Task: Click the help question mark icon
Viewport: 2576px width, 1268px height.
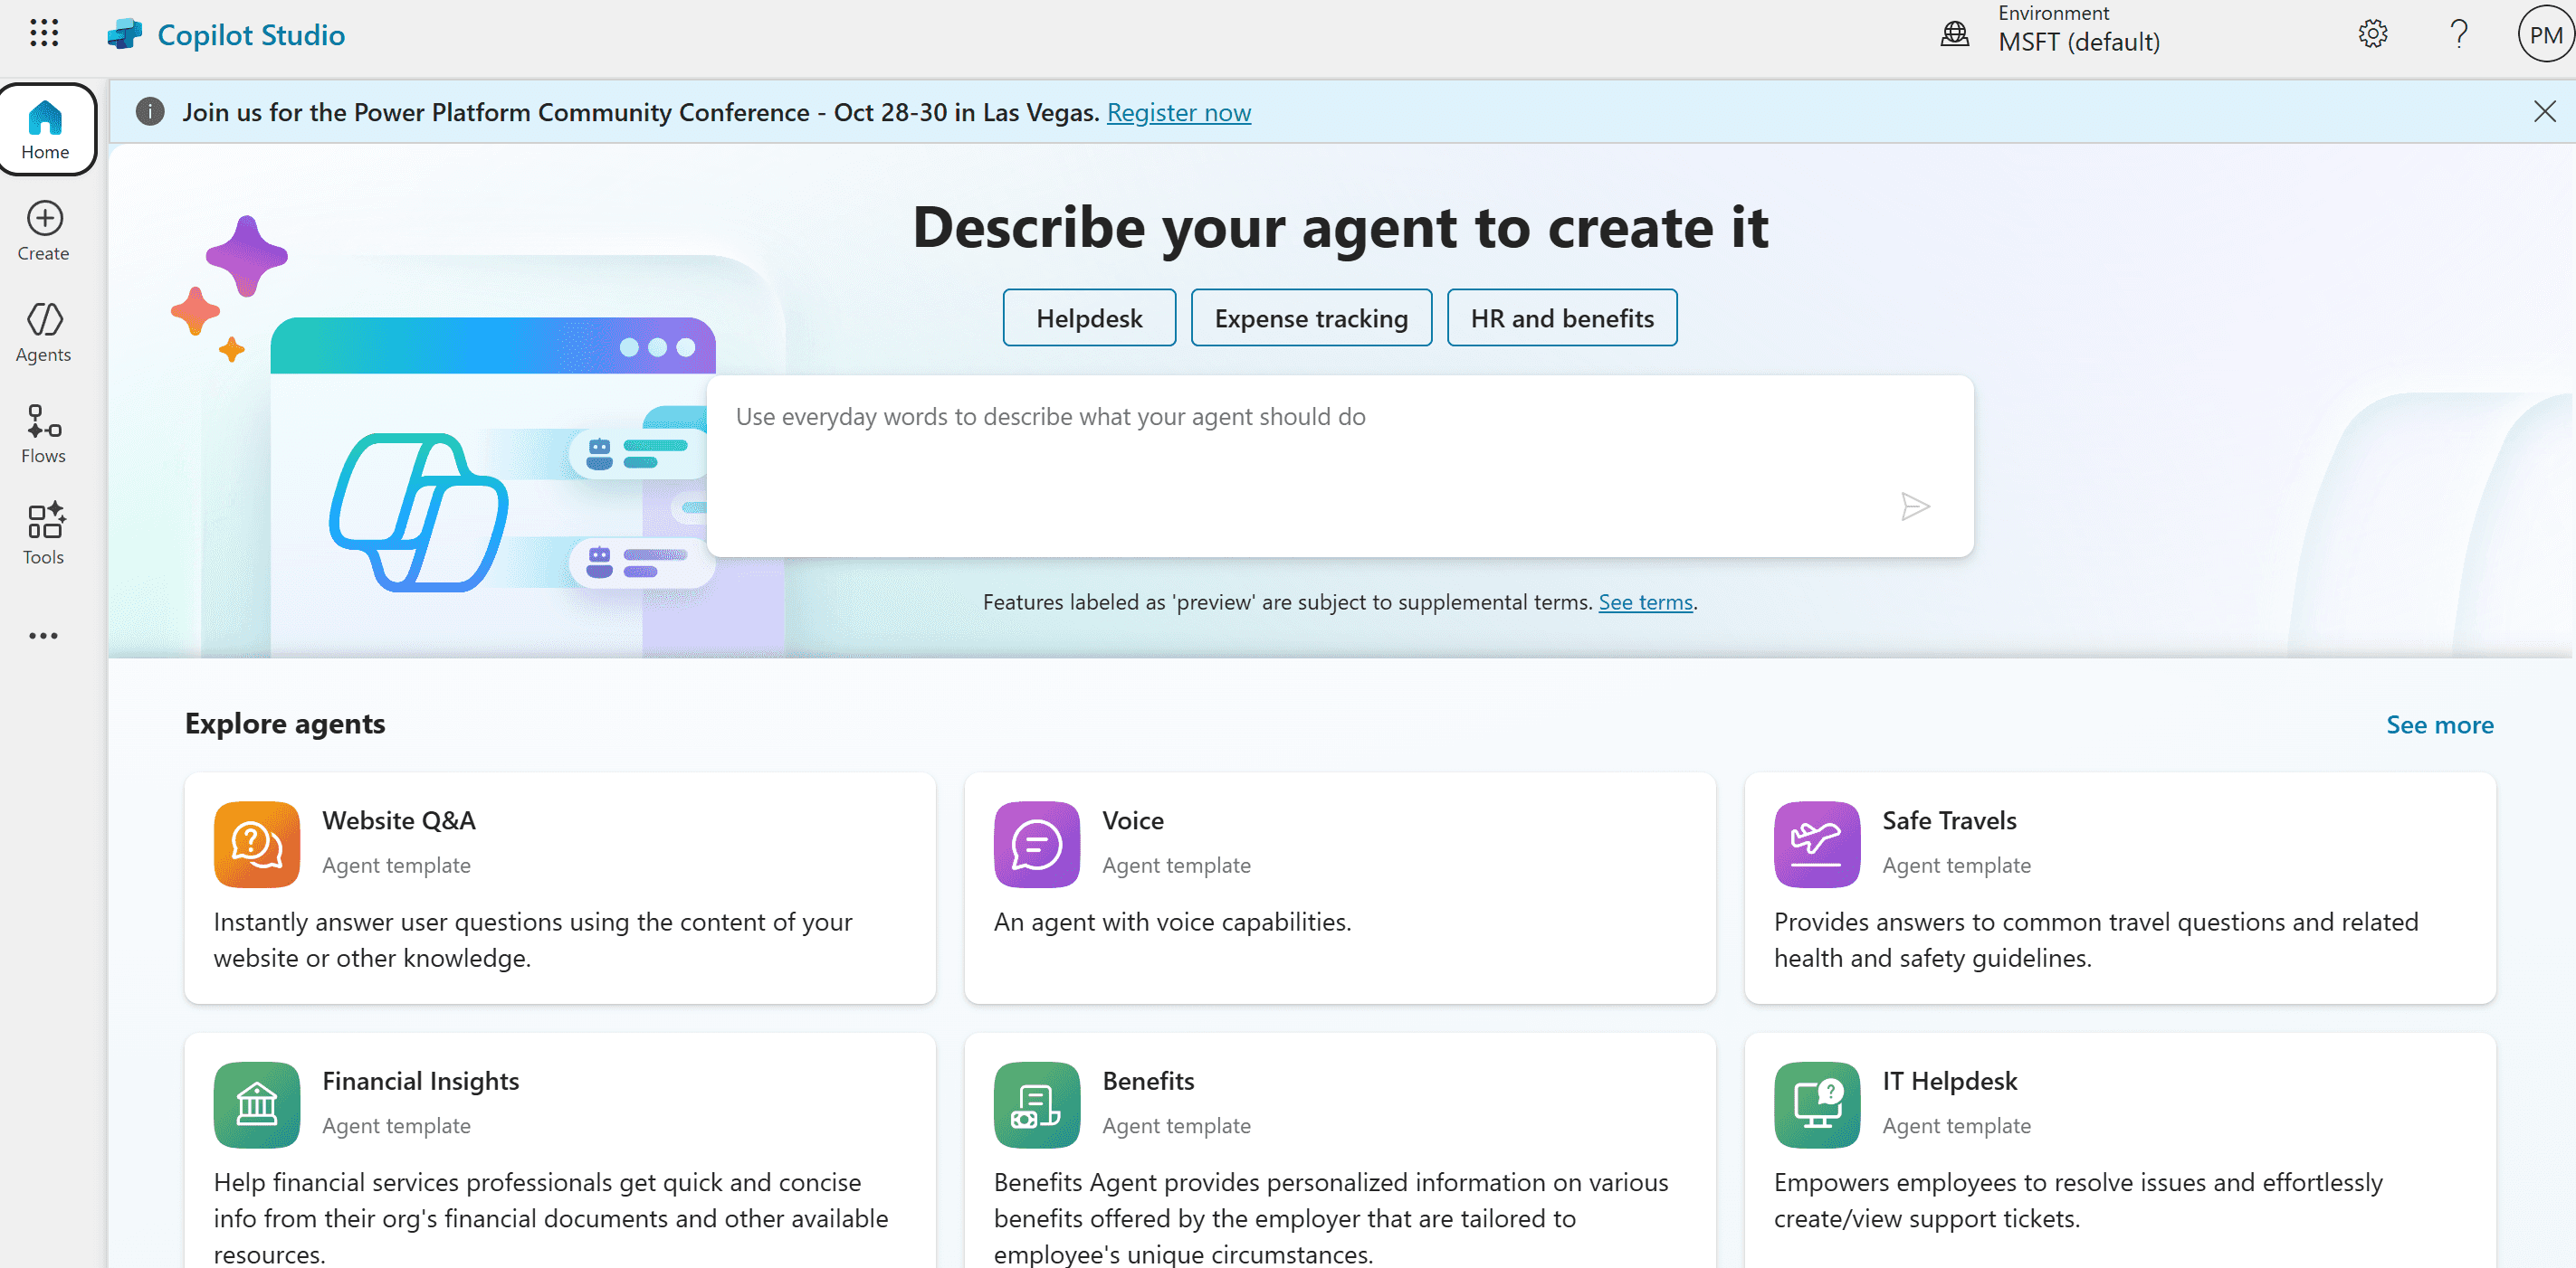Action: click(x=2459, y=35)
